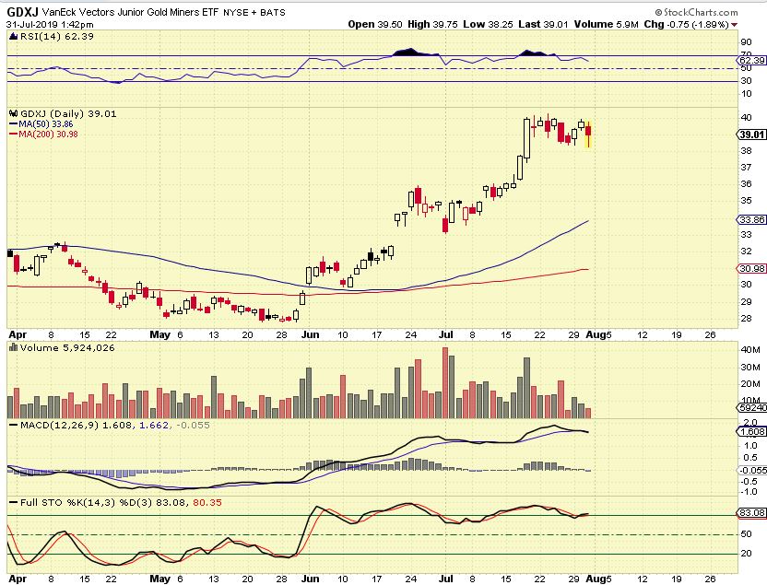Click the blue 1.662 MACD signal value

click(154, 426)
